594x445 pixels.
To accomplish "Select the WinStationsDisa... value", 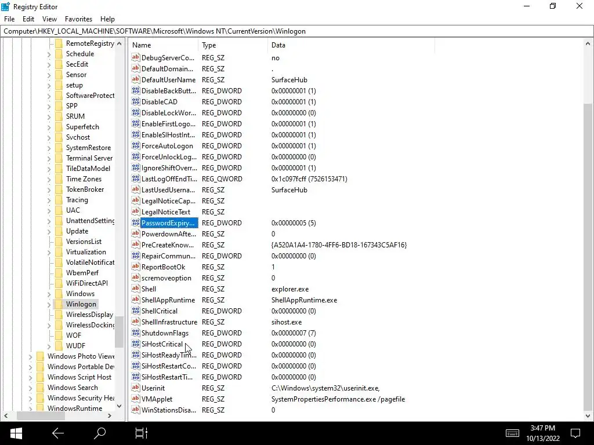I will [169, 410].
